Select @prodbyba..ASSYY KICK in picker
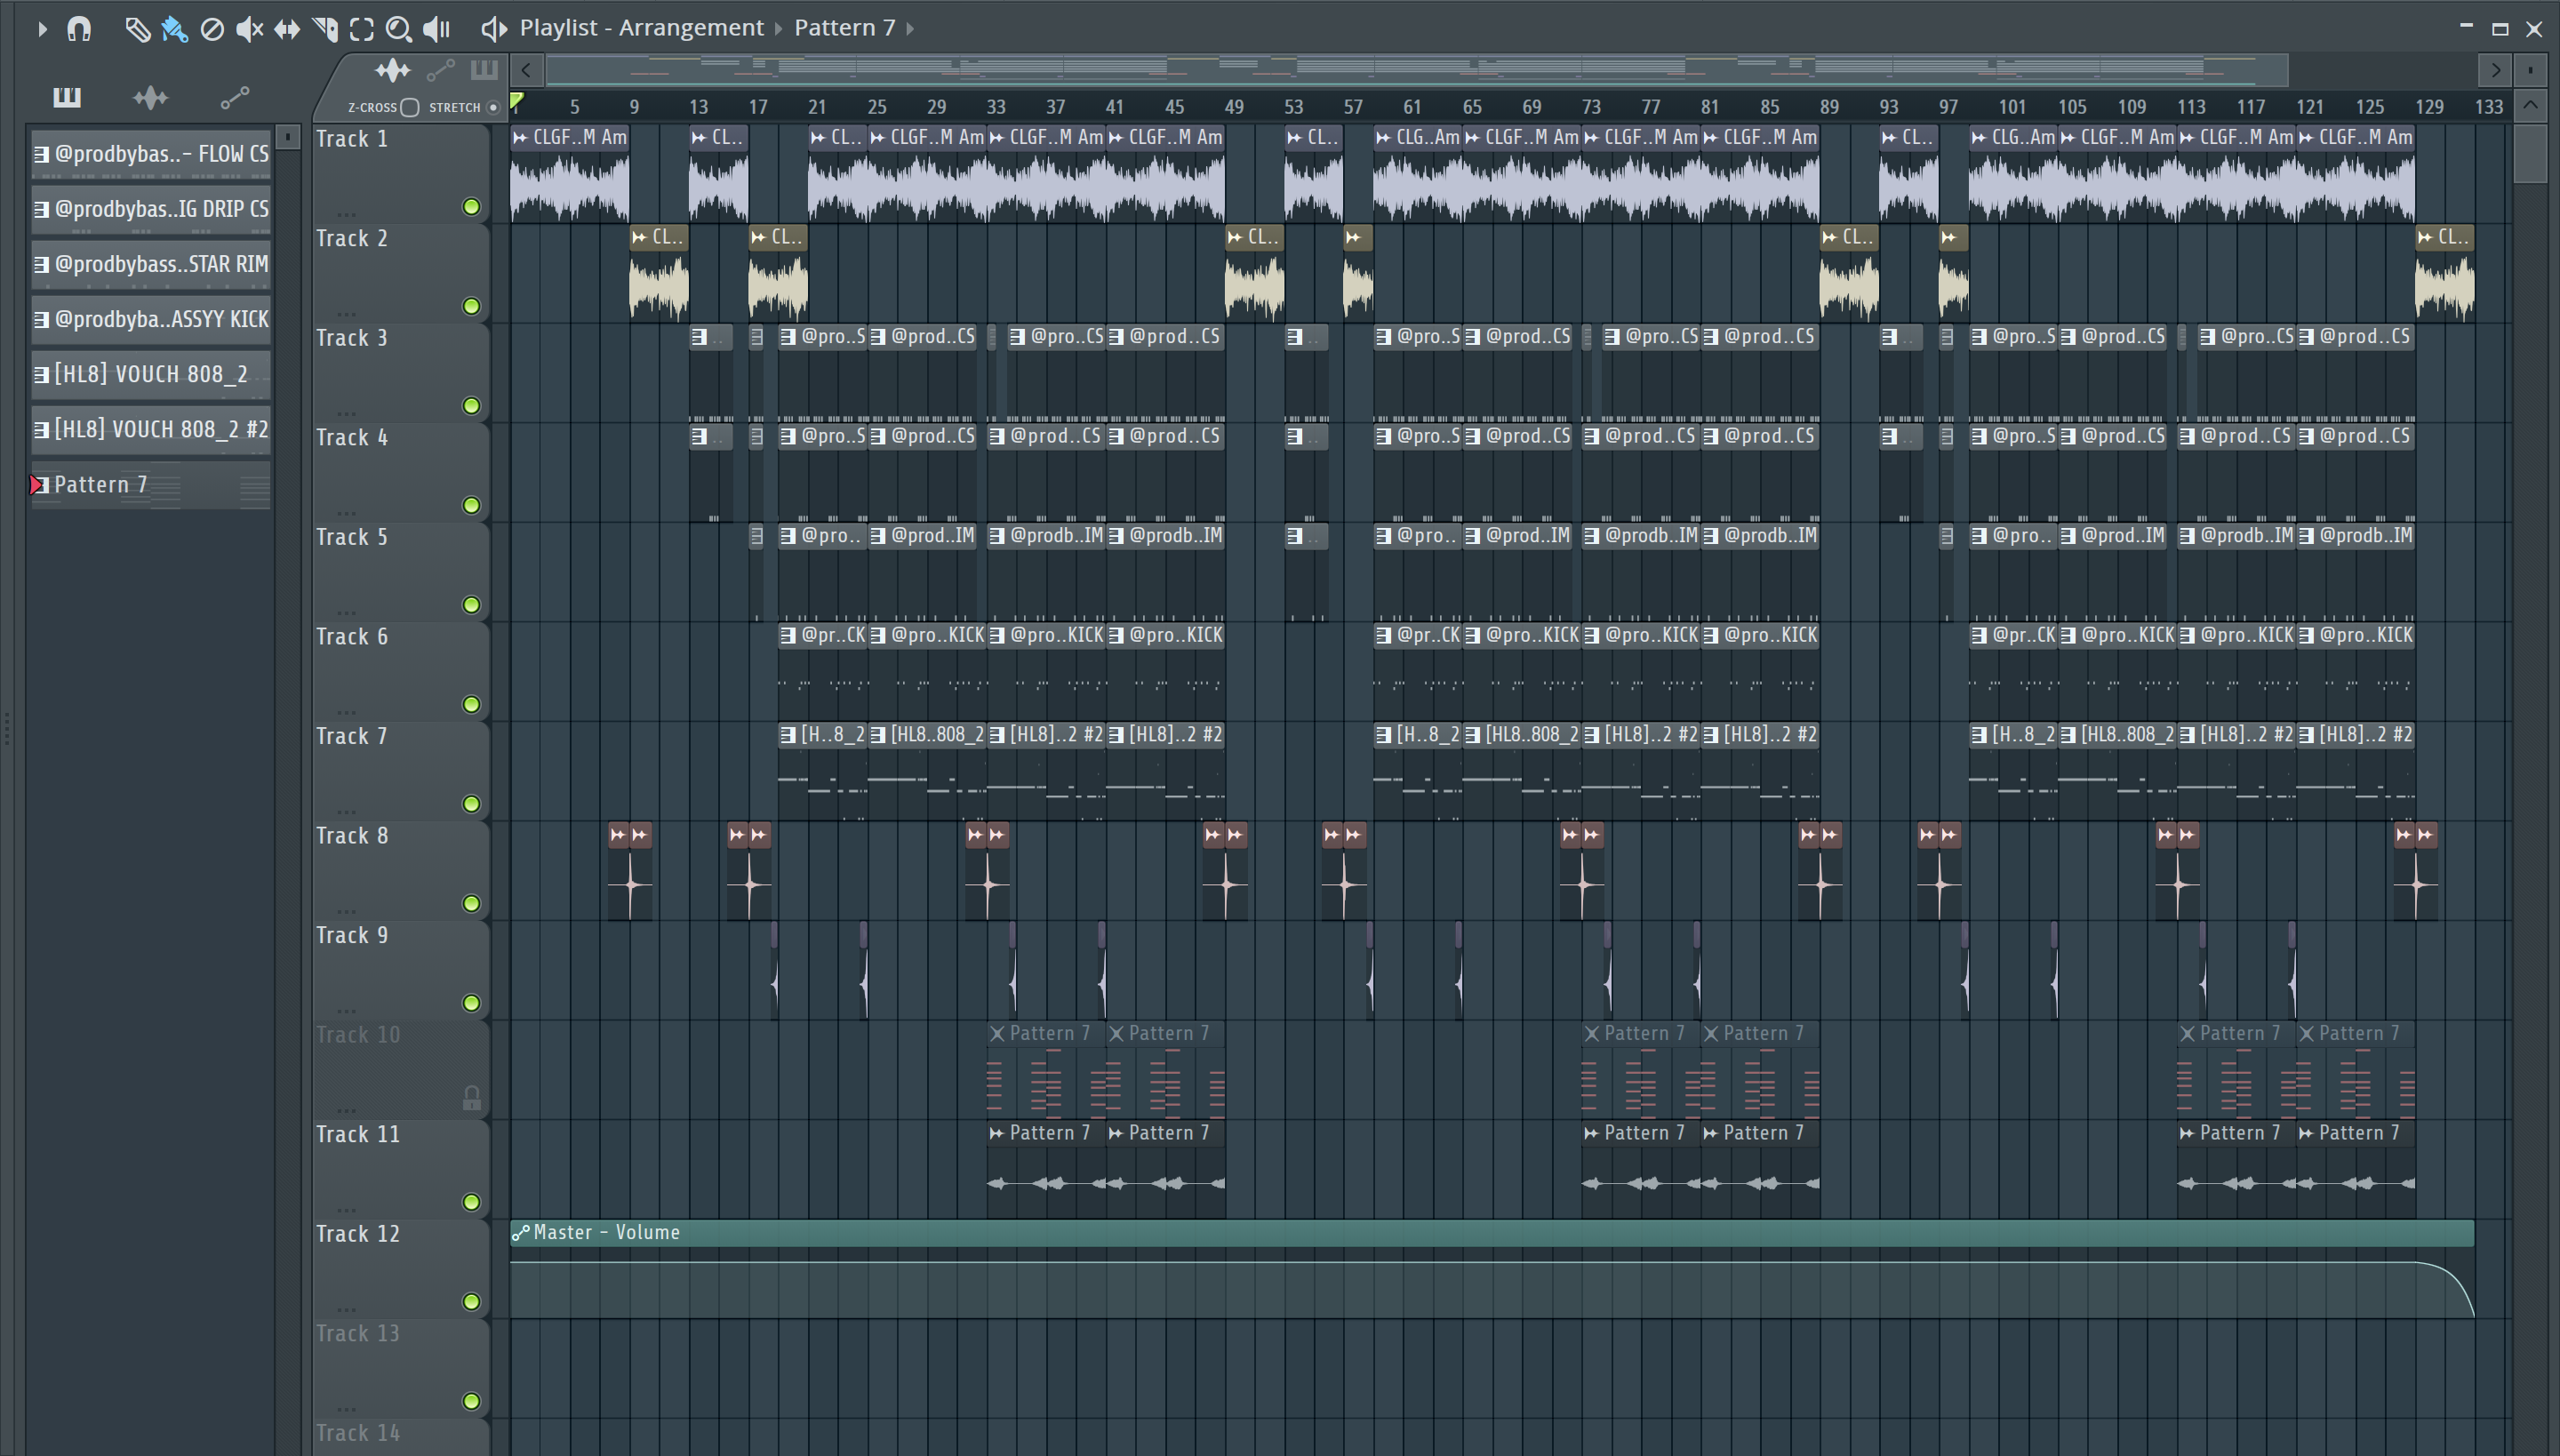This screenshot has height=1456, width=2560. pyautogui.click(x=151, y=319)
